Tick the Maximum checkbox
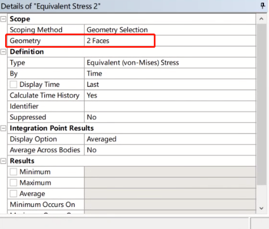Image resolution: width=269 pixels, height=229 pixels. tap(14, 183)
